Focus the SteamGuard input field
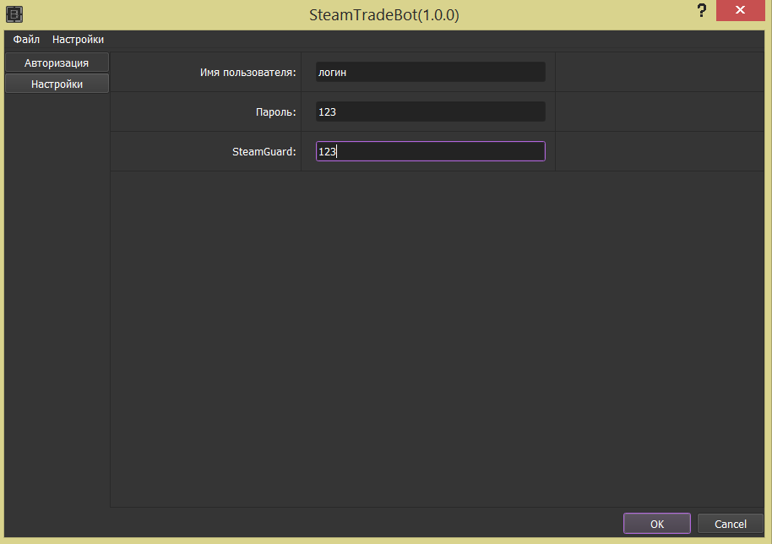Image resolution: width=772 pixels, height=544 pixels. (x=430, y=151)
